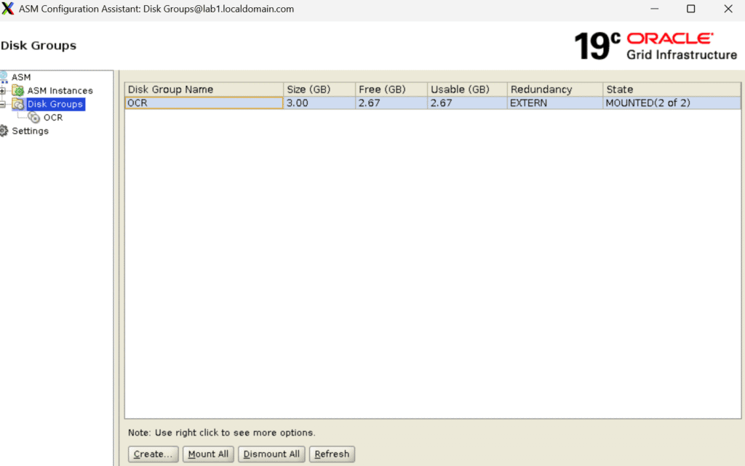Click the OCR disk group tree icon
This screenshot has height=466, width=745.
click(33, 117)
